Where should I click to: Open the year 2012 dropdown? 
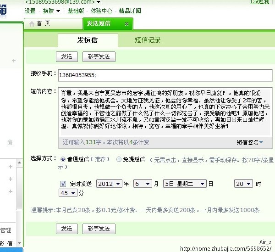[109, 184]
